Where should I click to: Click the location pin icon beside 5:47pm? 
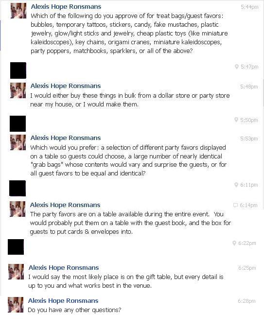pos(237,67)
